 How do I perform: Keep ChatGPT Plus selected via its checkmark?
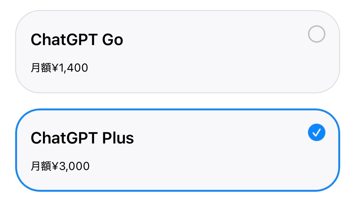(x=316, y=132)
